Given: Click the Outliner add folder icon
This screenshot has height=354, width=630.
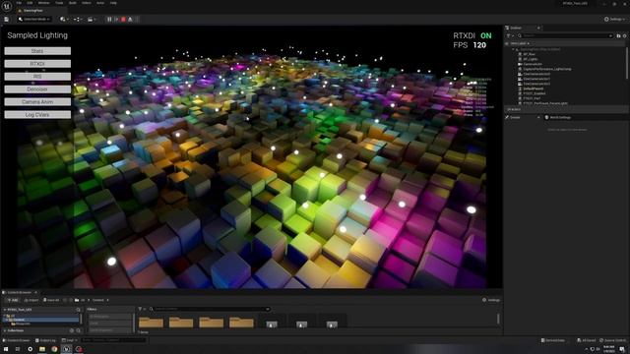Looking at the screenshot, I should (618, 36).
